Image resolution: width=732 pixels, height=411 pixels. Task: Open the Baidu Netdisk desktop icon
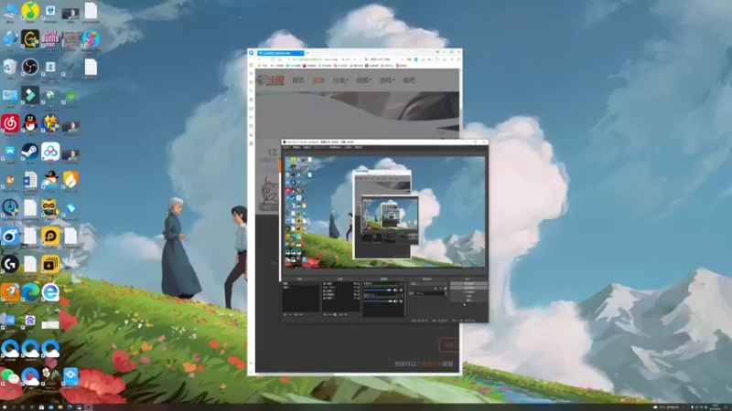[50, 152]
